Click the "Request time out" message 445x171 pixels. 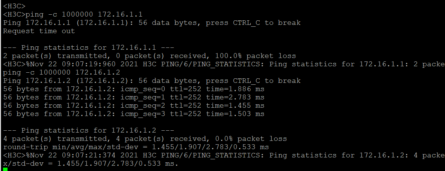[x=39, y=31]
